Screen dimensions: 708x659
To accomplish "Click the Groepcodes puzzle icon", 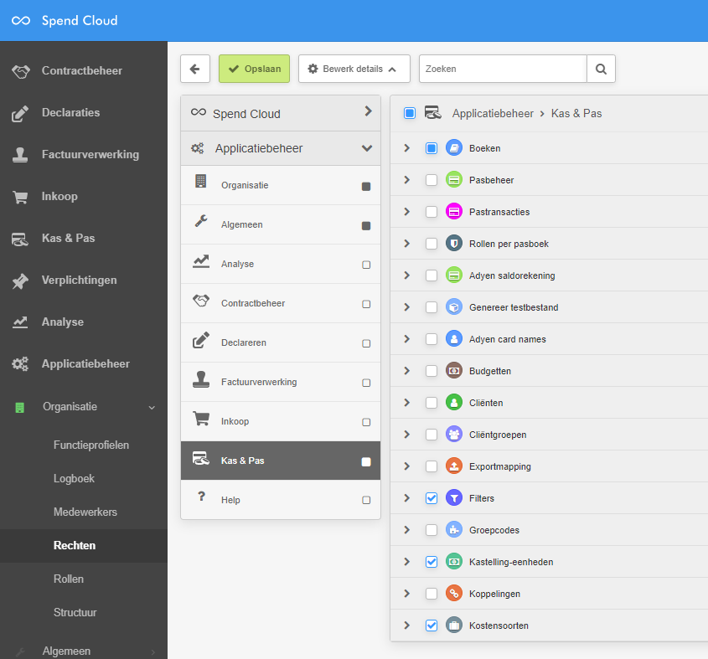I will click(454, 530).
